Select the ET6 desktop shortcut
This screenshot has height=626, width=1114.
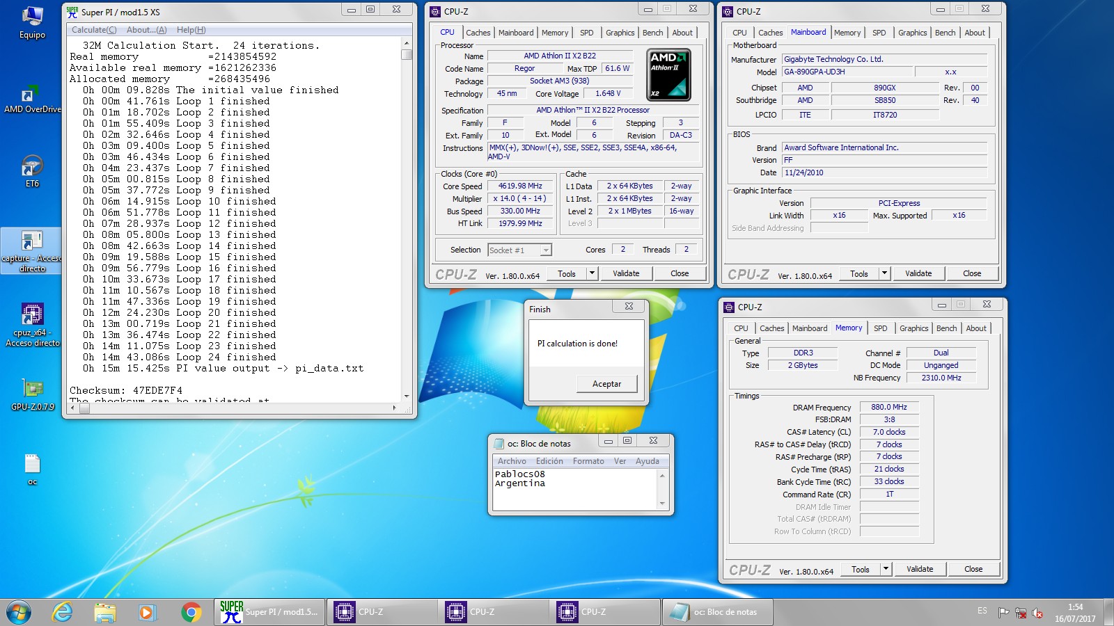[x=32, y=172]
